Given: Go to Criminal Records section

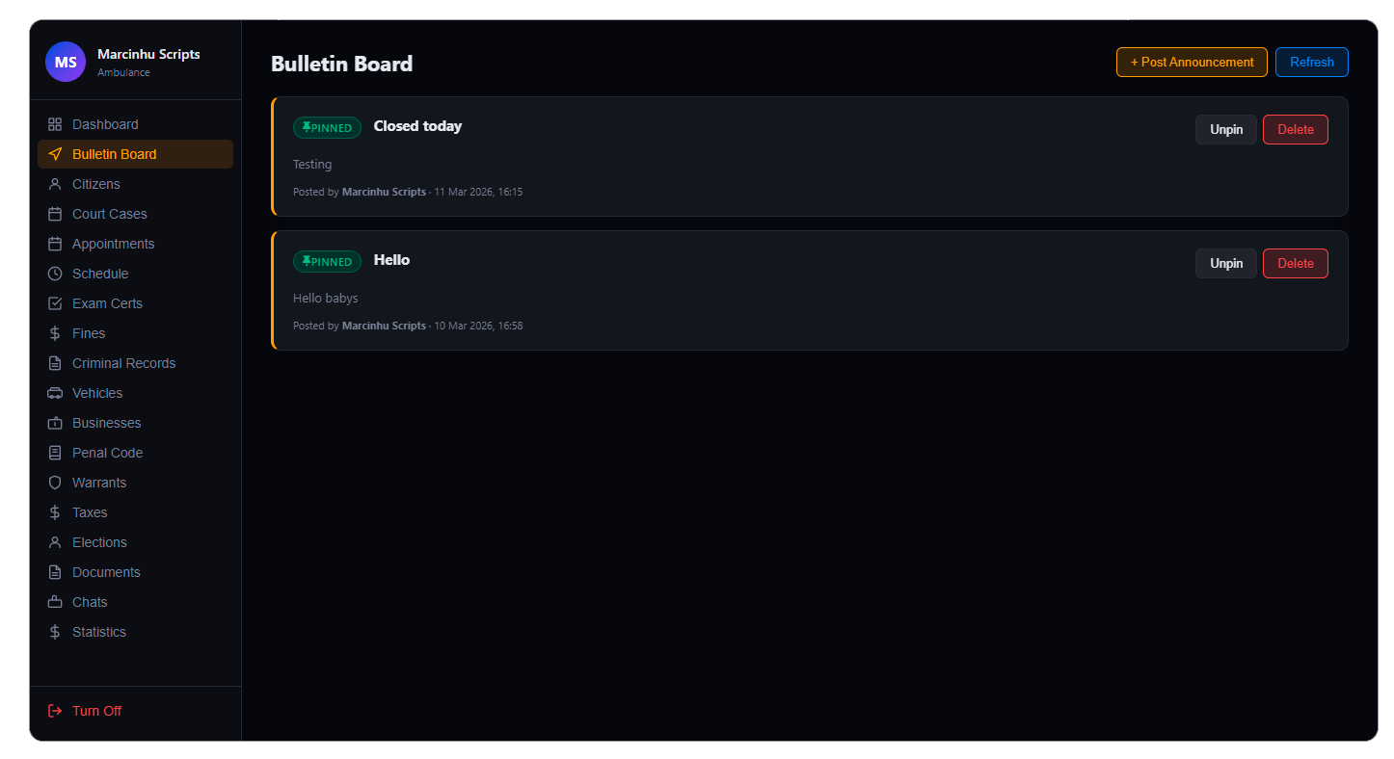Looking at the screenshot, I should (x=123, y=363).
